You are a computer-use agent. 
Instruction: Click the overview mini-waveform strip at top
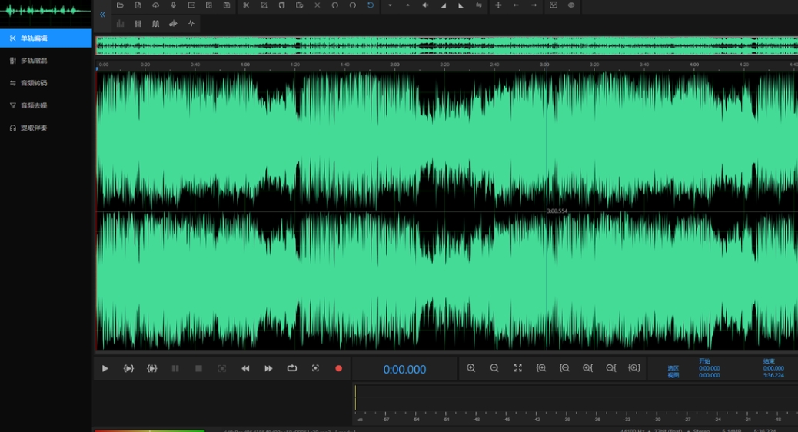[447, 46]
